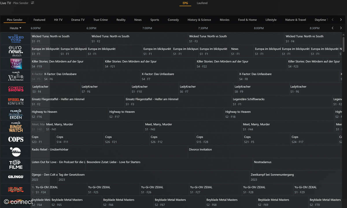Screen dimensions: 347x208
Task: Open the Top True Crime channel logo
Action: pyautogui.click(x=16, y=64)
